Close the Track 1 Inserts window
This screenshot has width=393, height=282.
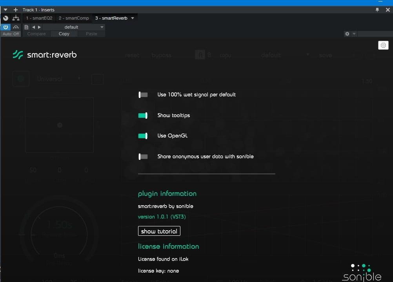pyautogui.click(x=388, y=10)
